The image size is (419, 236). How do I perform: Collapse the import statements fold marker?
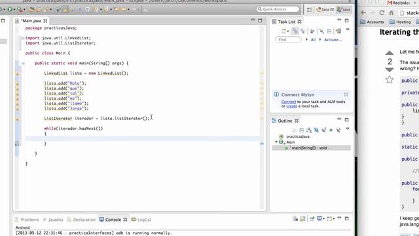tap(23, 38)
